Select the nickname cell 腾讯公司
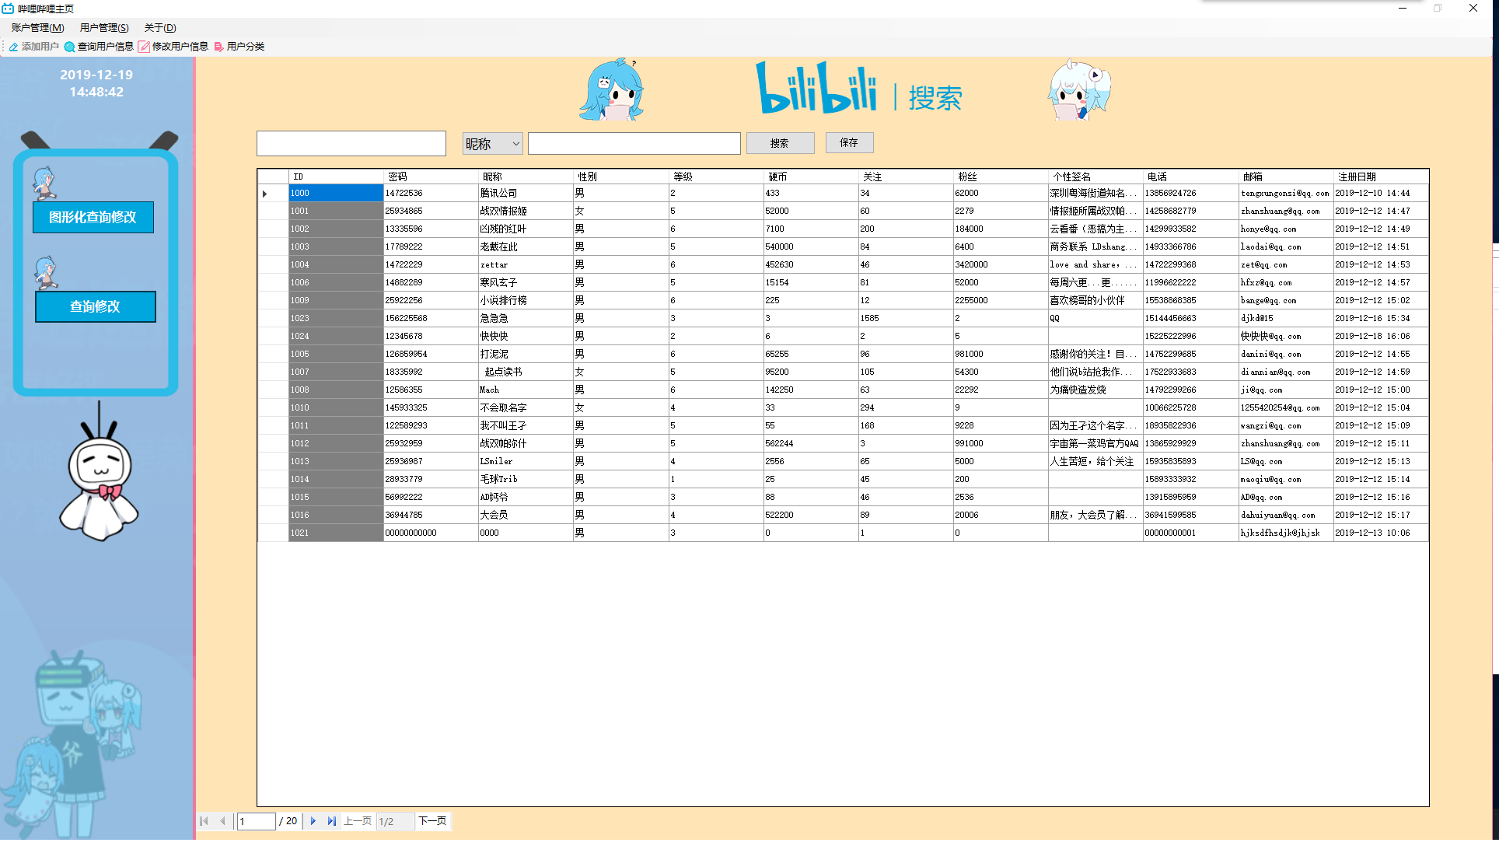The width and height of the screenshot is (1499, 846). (526, 193)
